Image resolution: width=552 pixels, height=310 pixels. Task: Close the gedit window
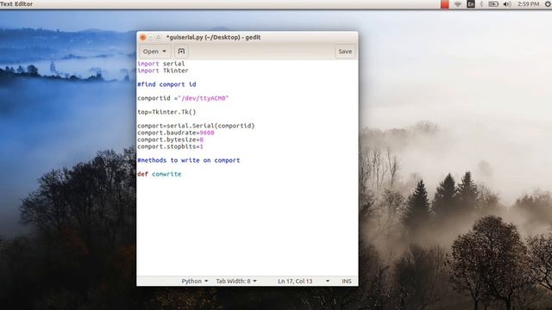[x=142, y=37]
